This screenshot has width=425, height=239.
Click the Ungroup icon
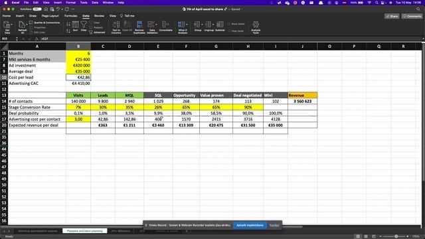click(x=208, y=25)
